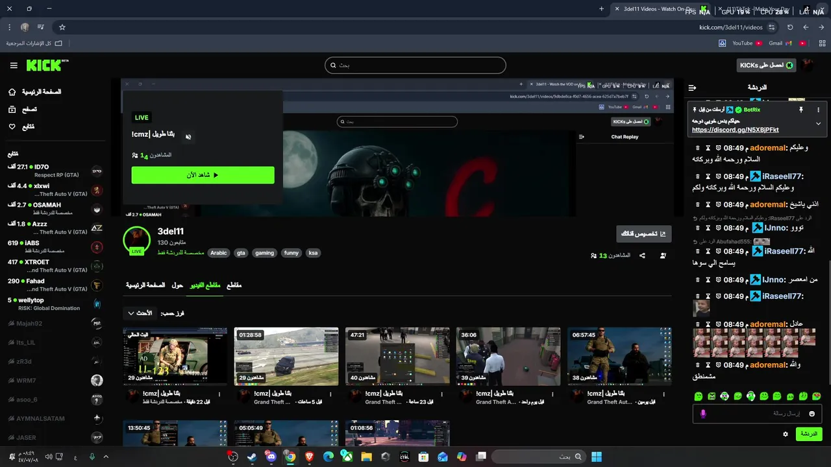Viewport: 831px width, 467px height.
Task: Switch to the Home (الصفحة الرئيسية) channel tab
Action: click(145, 285)
